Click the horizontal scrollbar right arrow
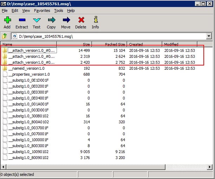This screenshot has width=215, height=179. (210, 167)
